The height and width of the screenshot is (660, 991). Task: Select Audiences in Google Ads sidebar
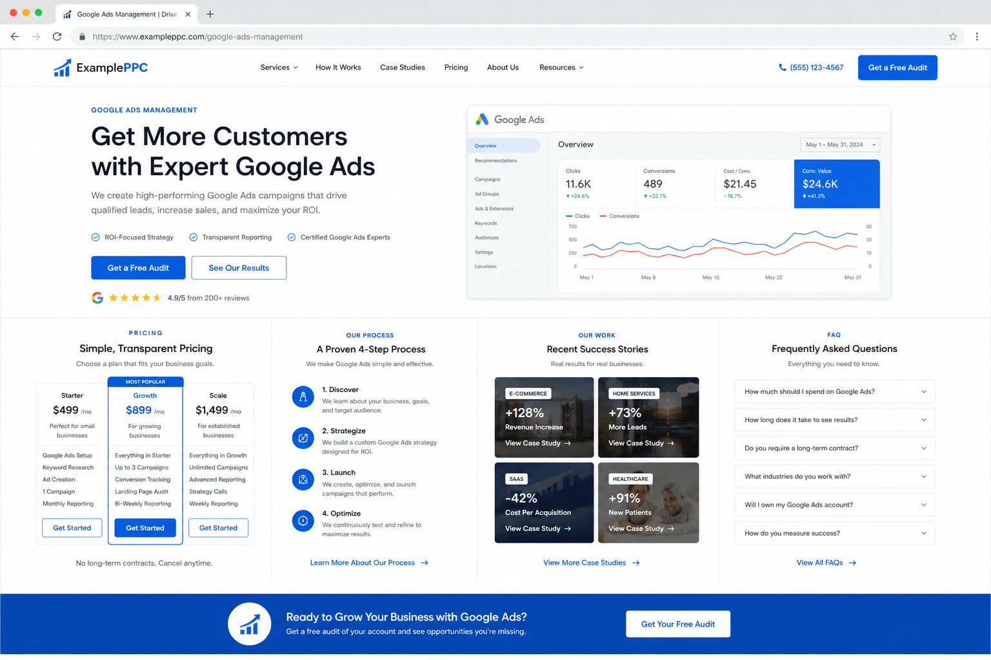pyautogui.click(x=486, y=238)
